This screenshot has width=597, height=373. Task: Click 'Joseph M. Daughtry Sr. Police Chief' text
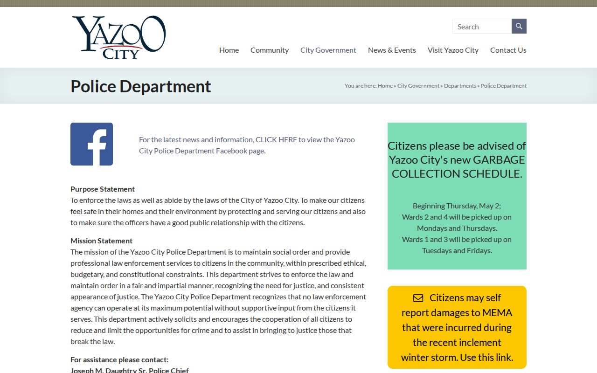(130, 370)
